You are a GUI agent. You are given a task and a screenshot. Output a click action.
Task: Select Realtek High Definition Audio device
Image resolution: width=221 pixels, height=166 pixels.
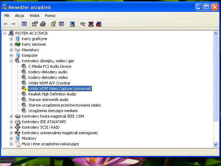click(52, 94)
